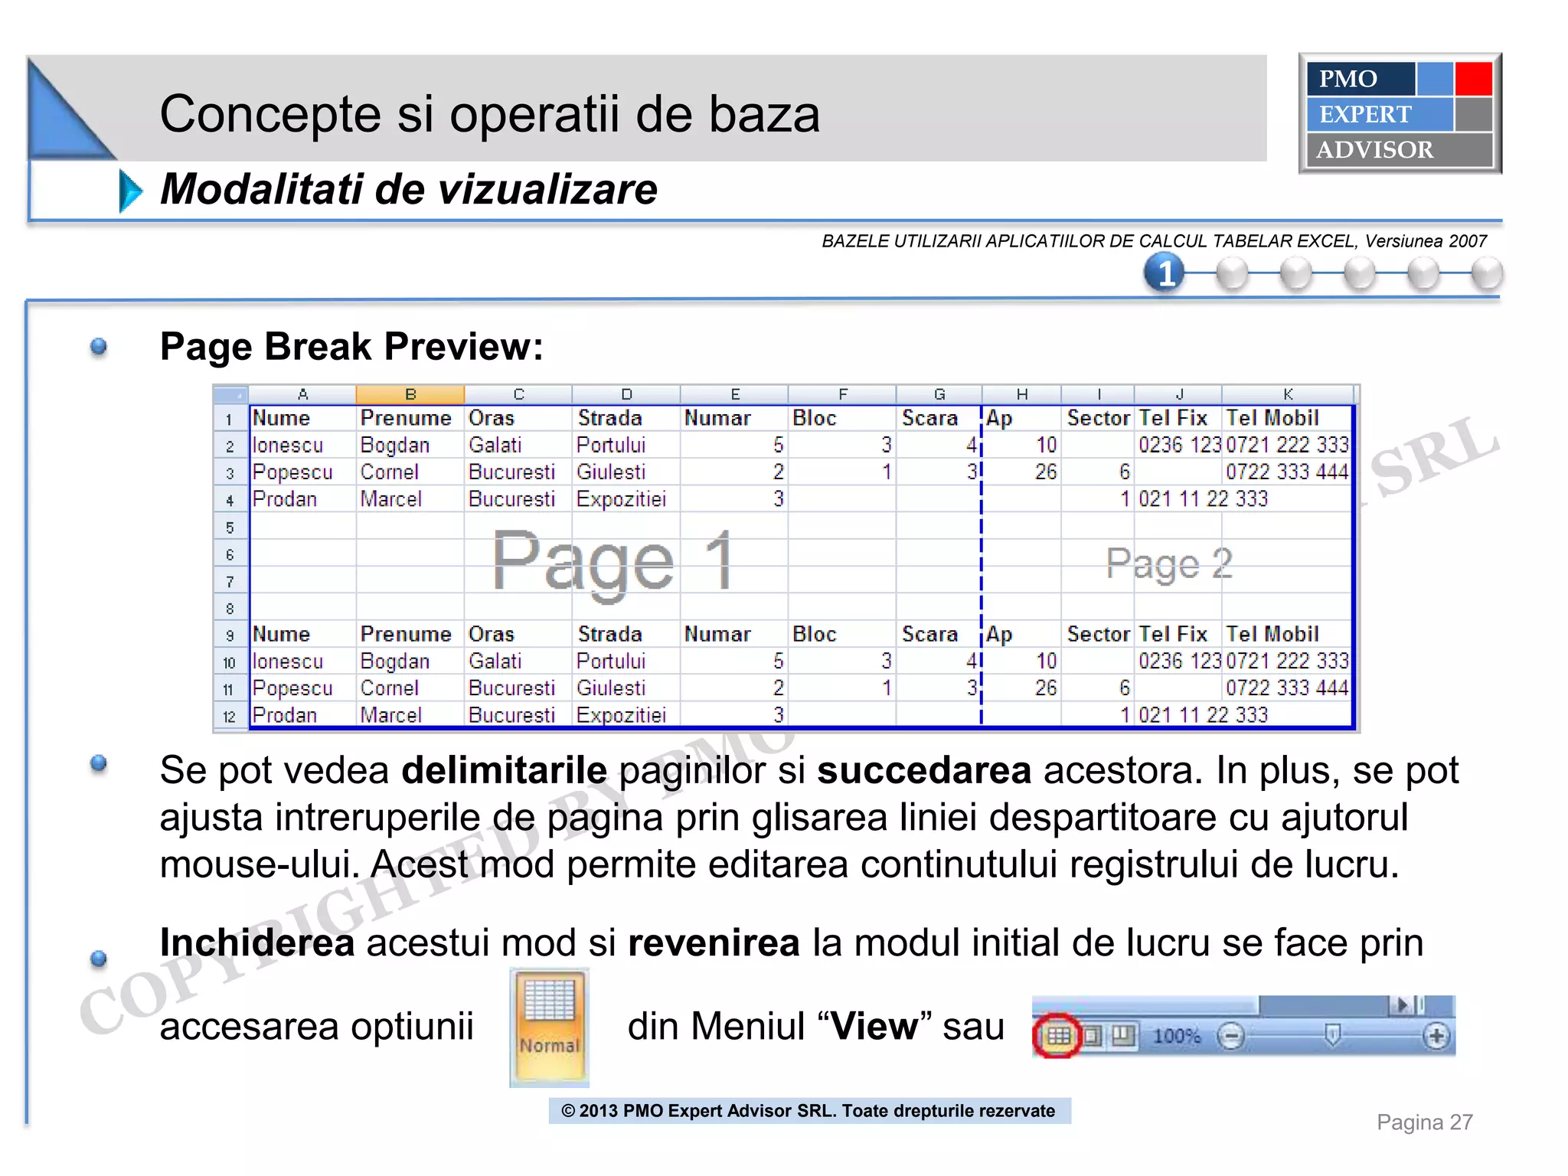The image size is (1568, 1176).
Task: Click the Normal view status bar icon
Action: pyautogui.click(x=1059, y=1037)
